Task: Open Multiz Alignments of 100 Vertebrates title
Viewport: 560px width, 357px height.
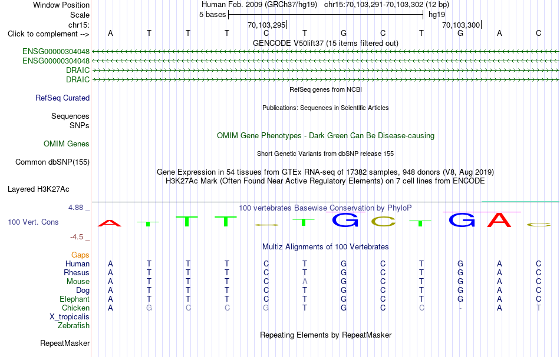Action: [325, 246]
